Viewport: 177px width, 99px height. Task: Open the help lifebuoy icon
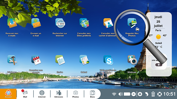click(x=160, y=94)
